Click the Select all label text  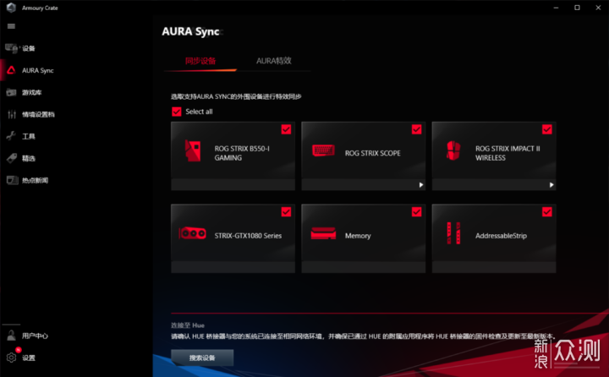(x=199, y=112)
